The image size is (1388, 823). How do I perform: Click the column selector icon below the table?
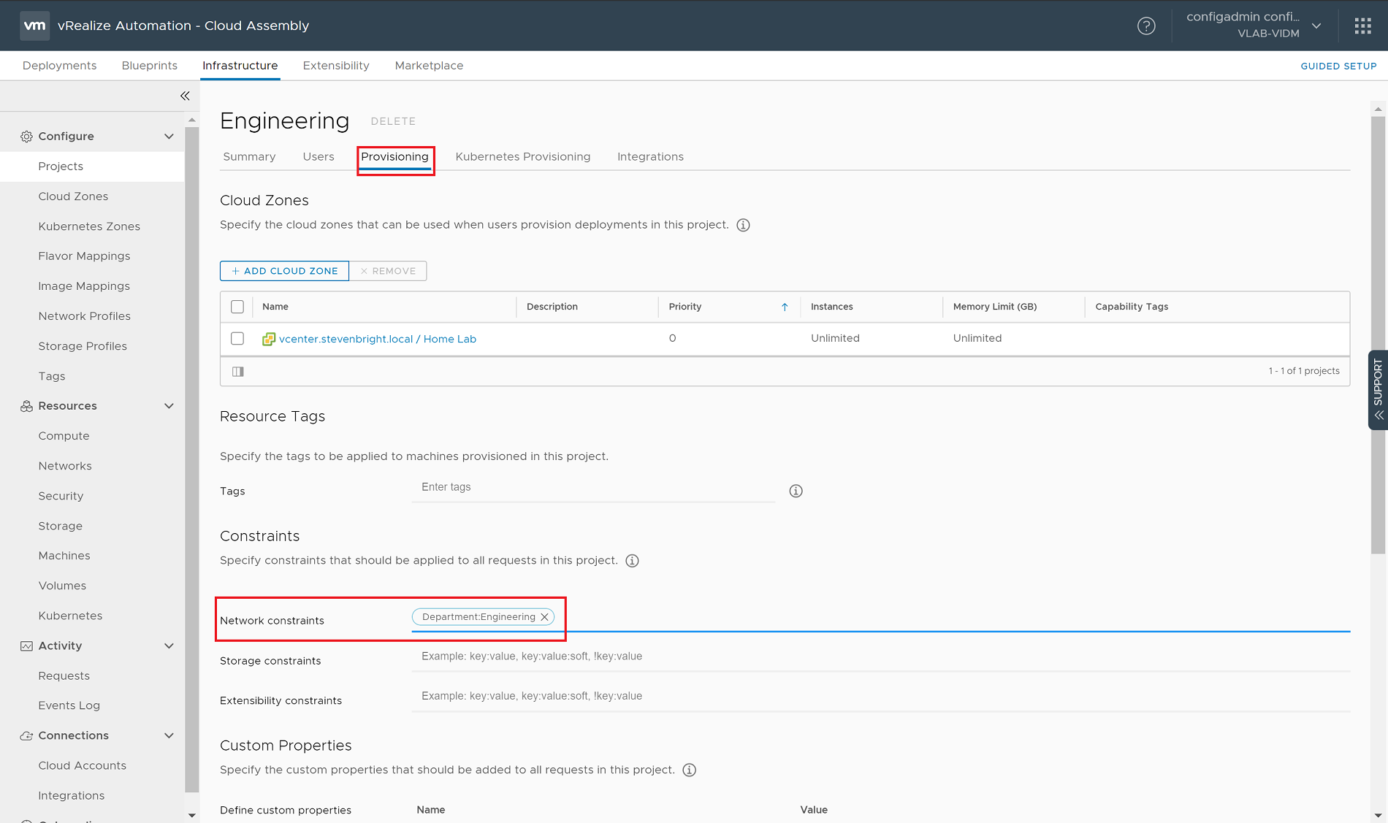click(x=237, y=371)
